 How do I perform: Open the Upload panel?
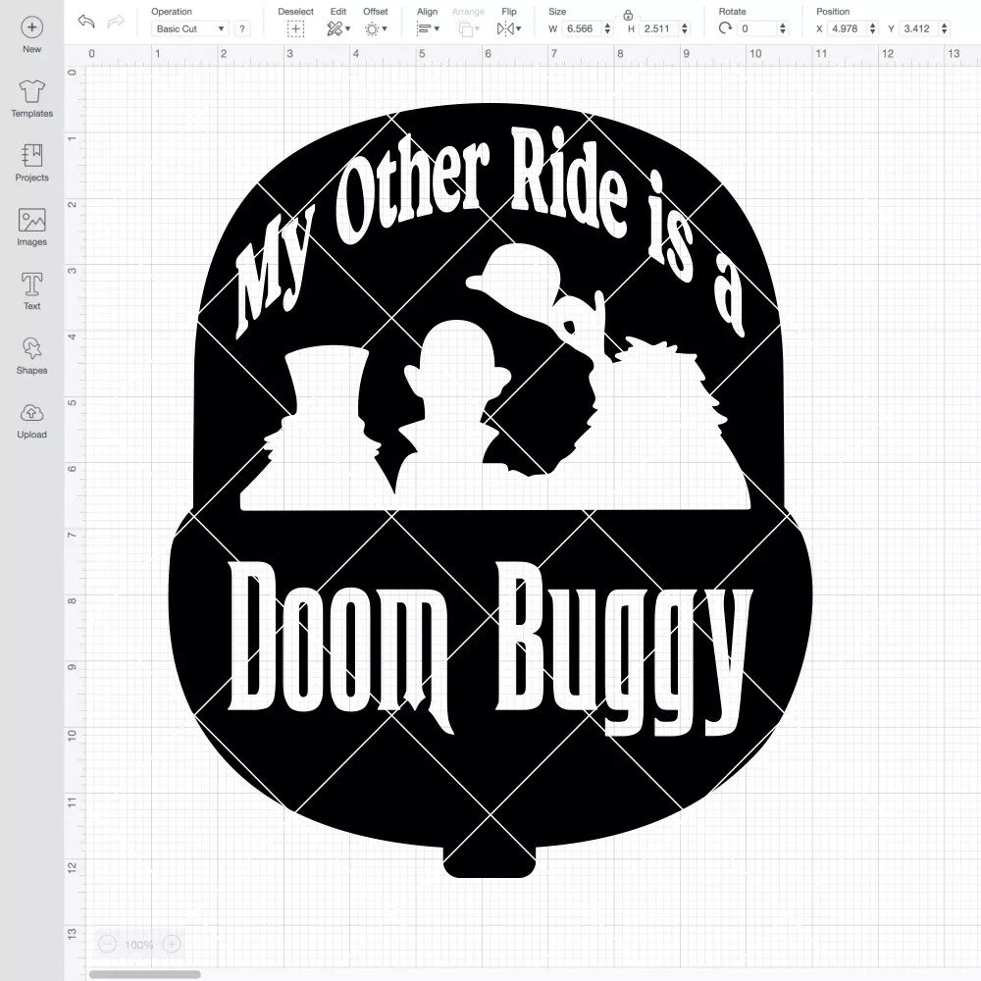pyautogui.click(x=32, y=421)
